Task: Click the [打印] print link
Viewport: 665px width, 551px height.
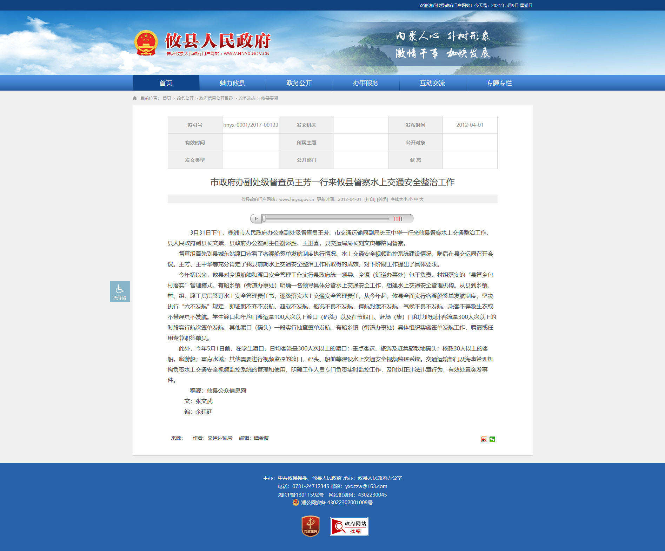Action: point(370,199)
